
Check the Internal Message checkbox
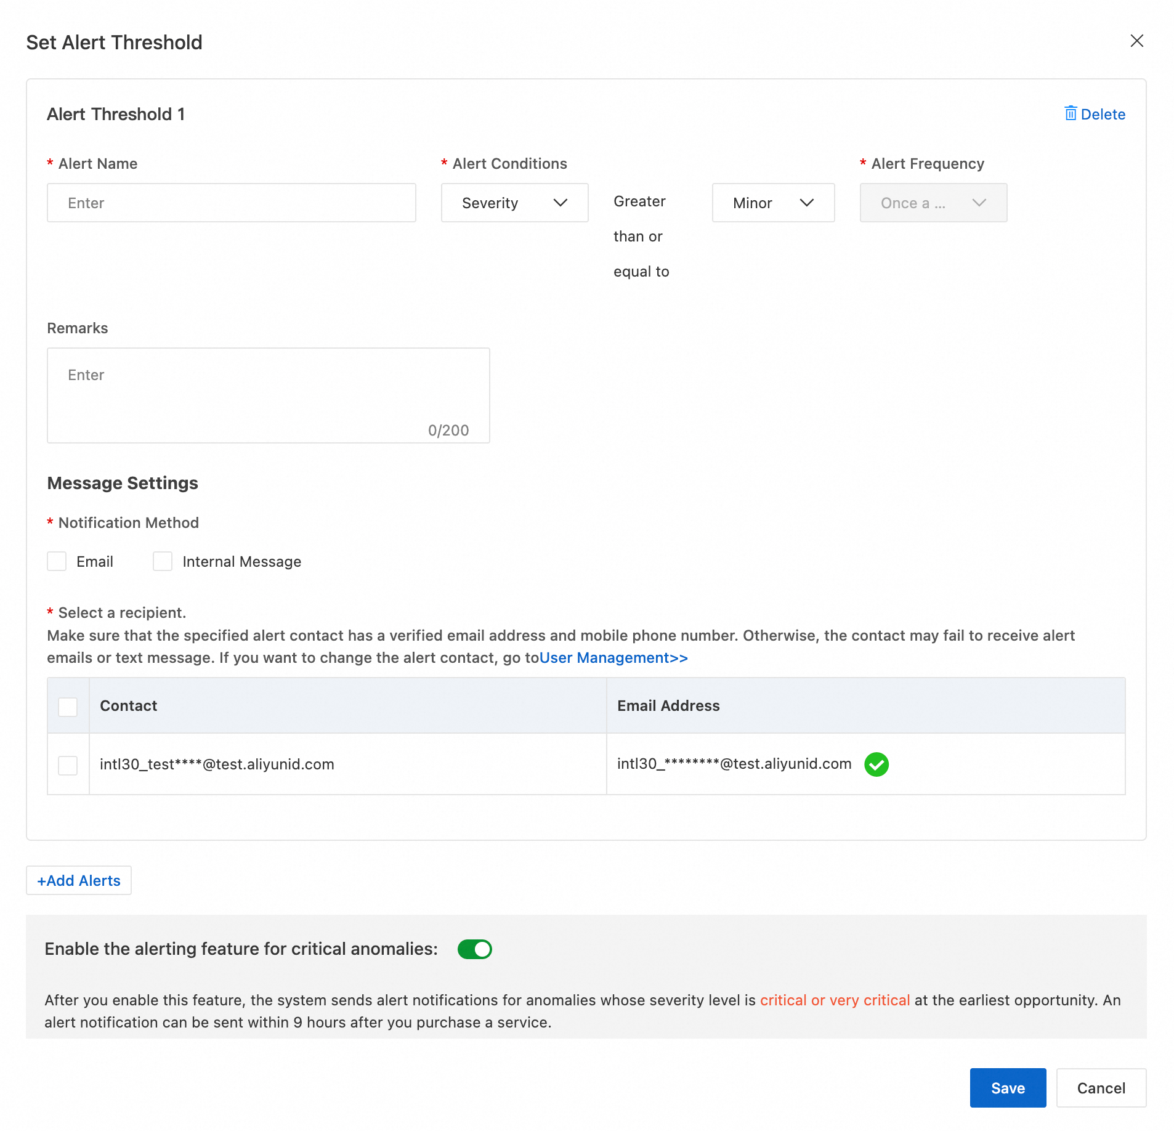(163, 561)
